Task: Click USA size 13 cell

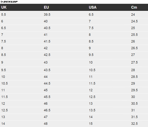Action: [91, 104]
